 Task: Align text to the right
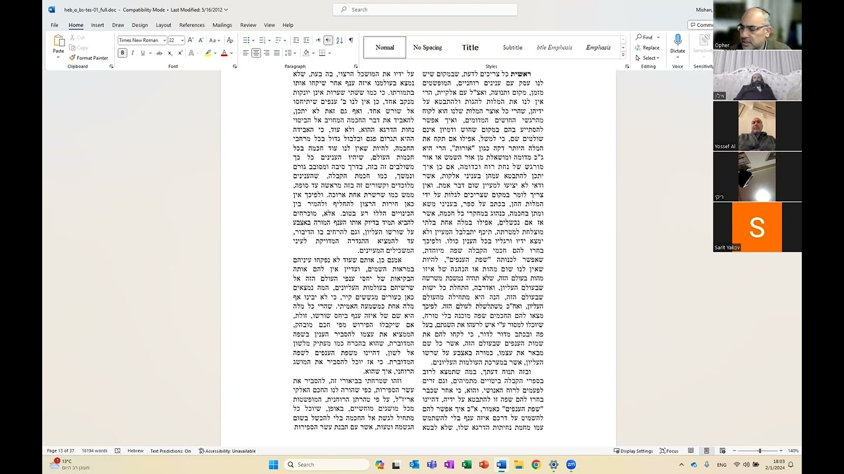[x=266, y=53]
